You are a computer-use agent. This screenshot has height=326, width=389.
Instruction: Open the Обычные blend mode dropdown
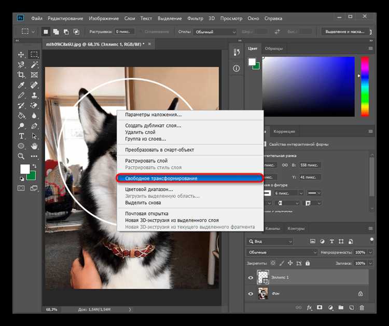tap(282, 252)
